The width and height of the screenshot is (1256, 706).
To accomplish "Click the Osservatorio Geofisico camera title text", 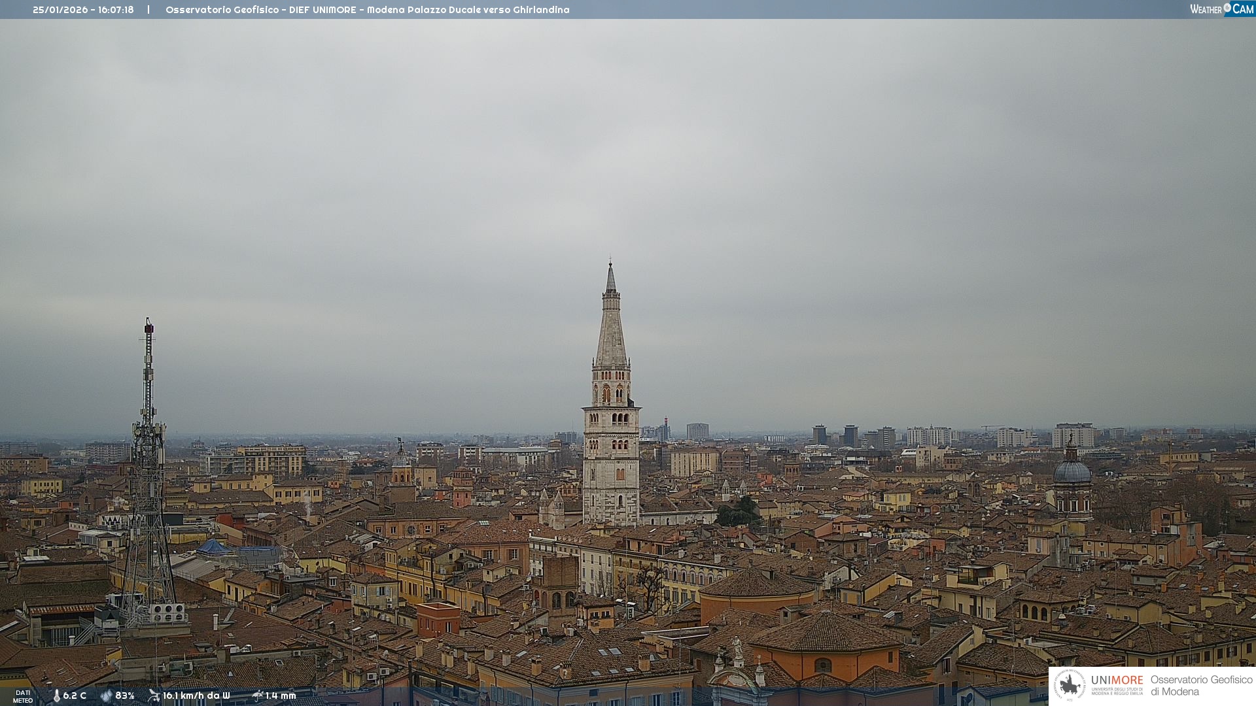I will 367,10.
